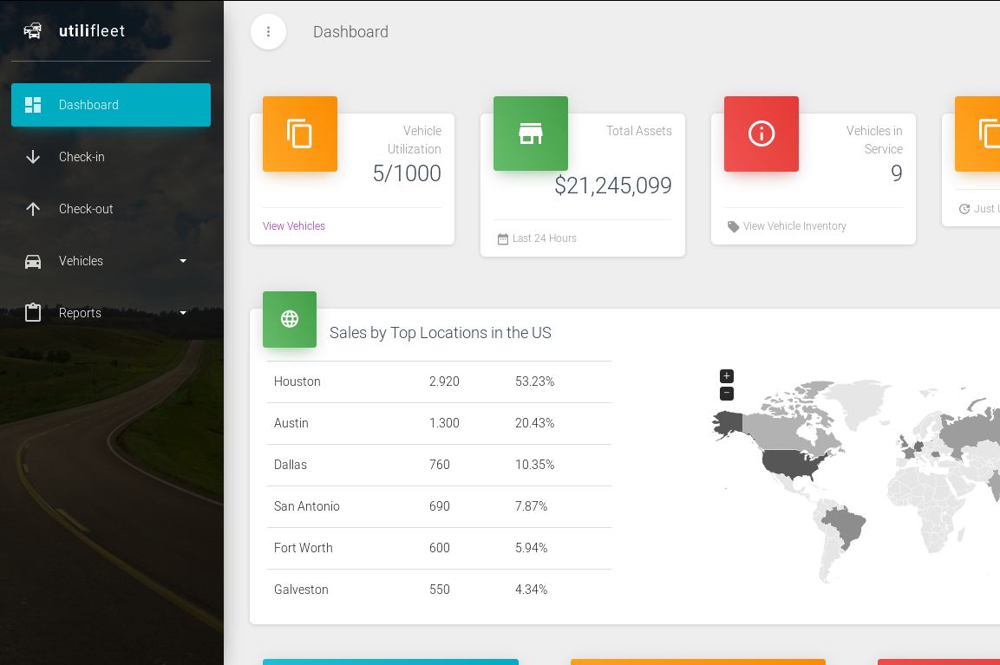Open the three-dot menu button
This screenshot has width=1000, height=665.
[268, 32]
